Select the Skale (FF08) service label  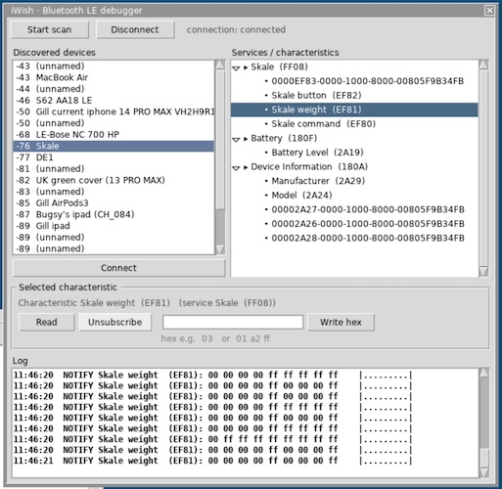click(x=279, y=67)
